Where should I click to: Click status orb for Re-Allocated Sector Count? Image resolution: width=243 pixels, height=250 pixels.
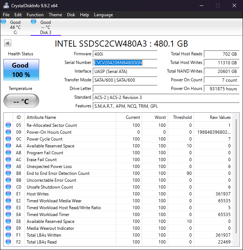pyautogui.click(x=8, y=125)
